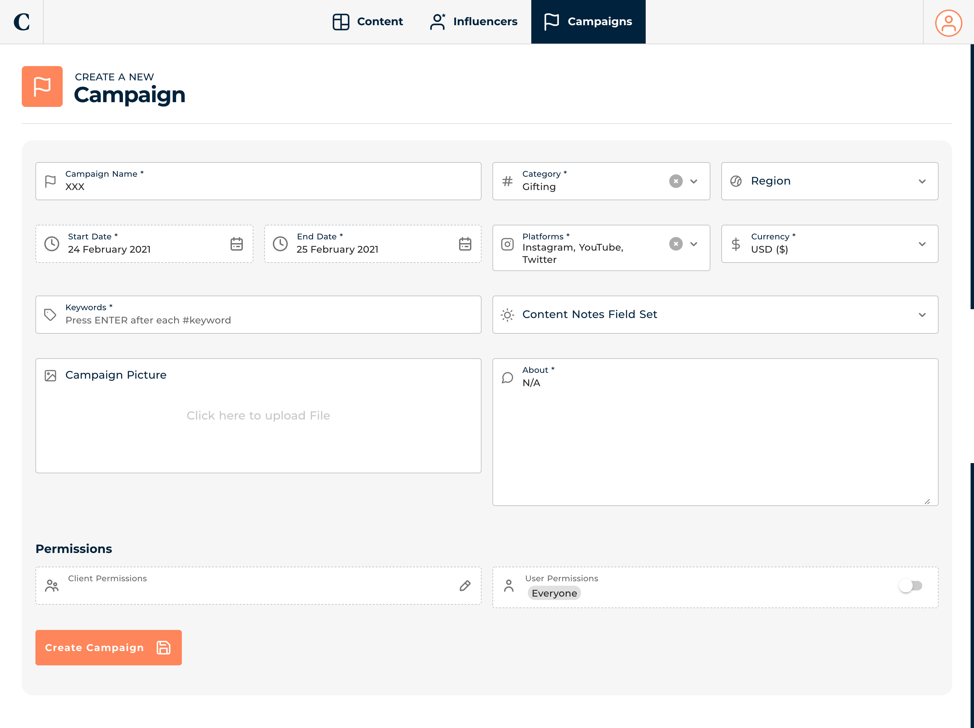Edit Client Permissions with pencil icon
The height and width of the screenshot is (728, 974).
[465, 585]
